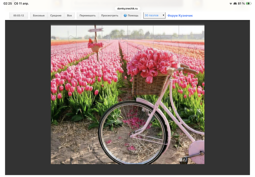The image size is (255, 177).
Task: Show only Средние middle pieces
Action: pyautogui.click(x=55, y=16)
